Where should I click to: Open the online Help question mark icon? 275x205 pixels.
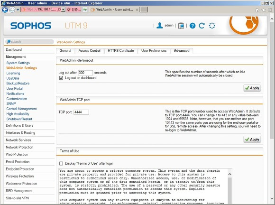click(192, 26)
